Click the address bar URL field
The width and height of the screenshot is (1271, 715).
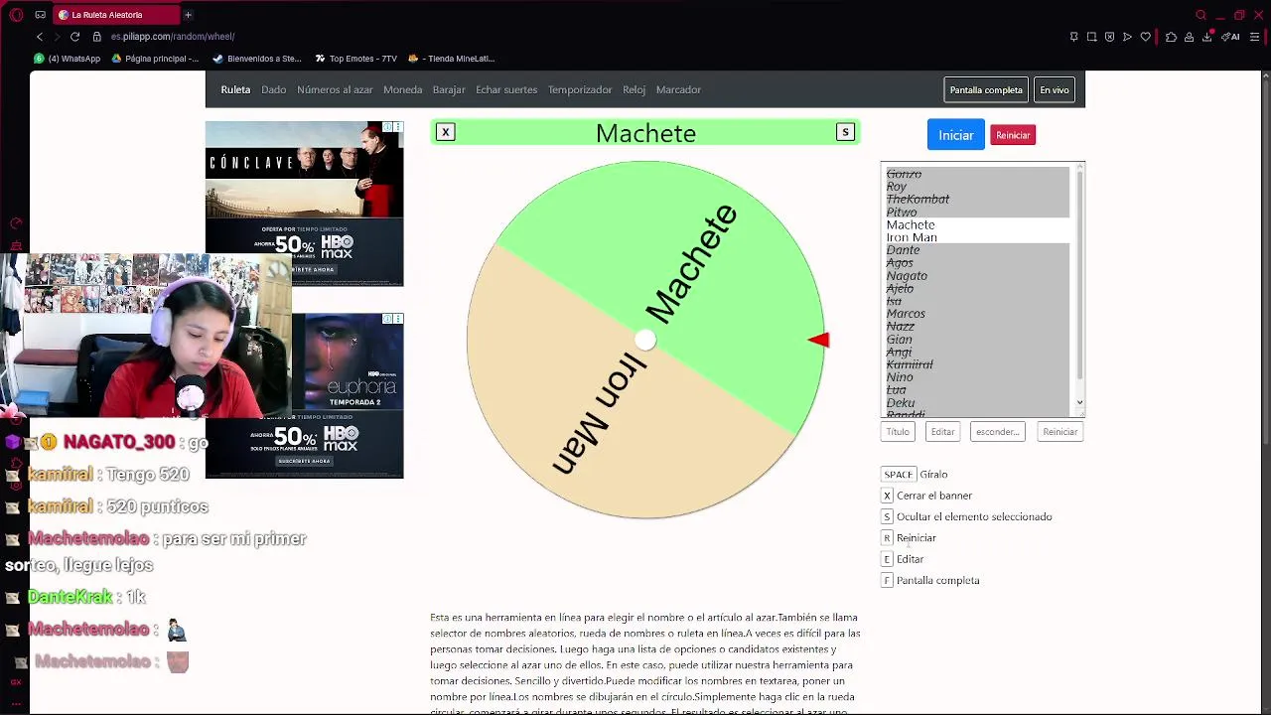[172, 37]
